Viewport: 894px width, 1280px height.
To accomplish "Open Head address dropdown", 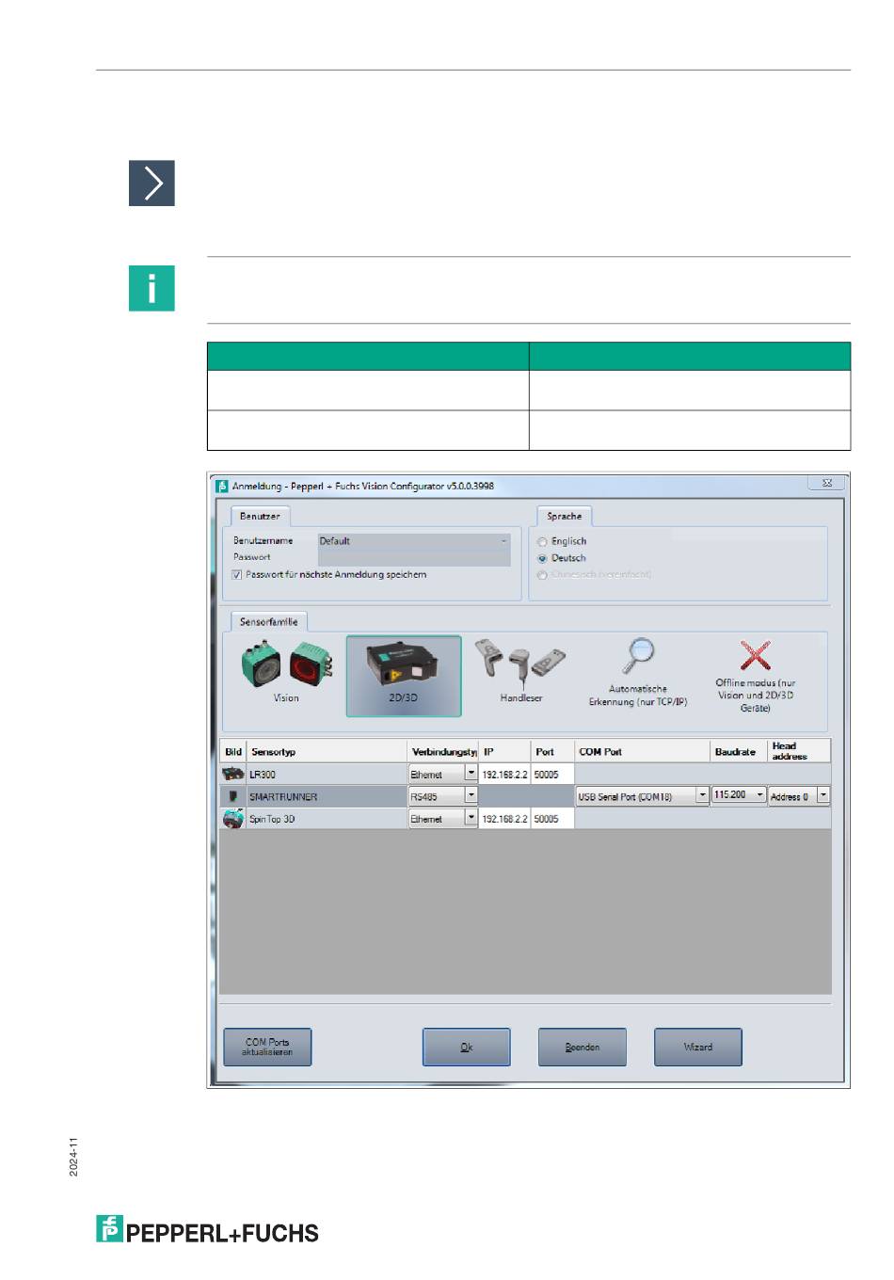I will point(823,796).
